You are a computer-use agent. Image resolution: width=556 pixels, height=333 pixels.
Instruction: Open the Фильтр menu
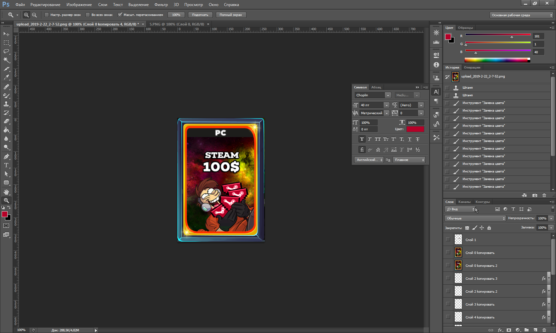click(161, 5)
